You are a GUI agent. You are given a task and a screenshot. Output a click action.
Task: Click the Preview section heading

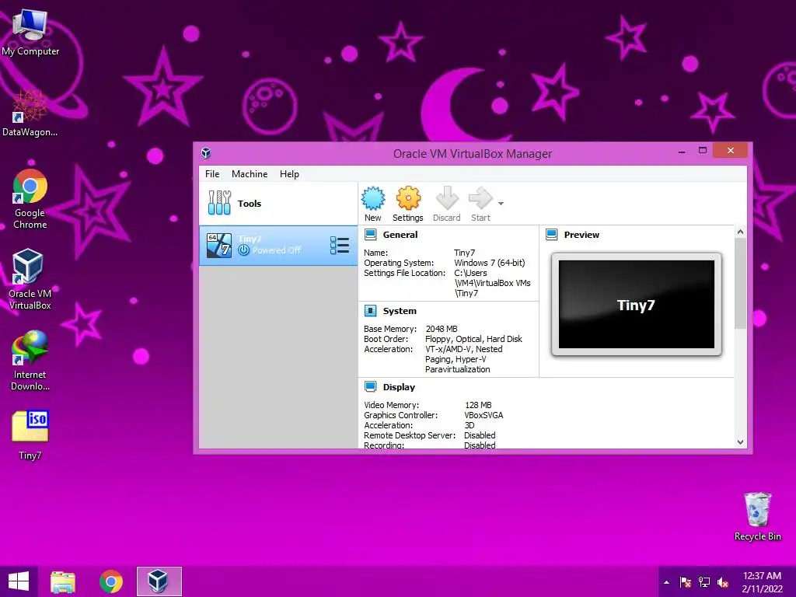click(x=581, y=235)
